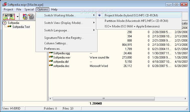Close the MacImage window
This screenshot has height=112, width=190.
184,4
